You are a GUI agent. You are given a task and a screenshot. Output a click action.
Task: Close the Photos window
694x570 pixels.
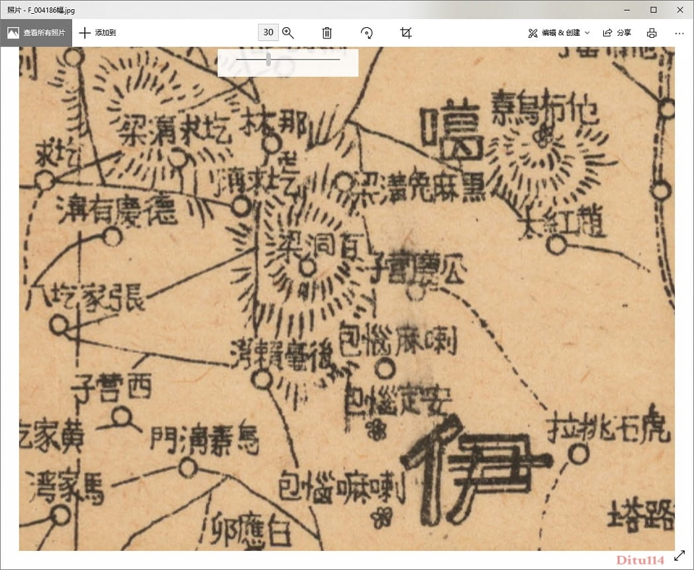680,9
